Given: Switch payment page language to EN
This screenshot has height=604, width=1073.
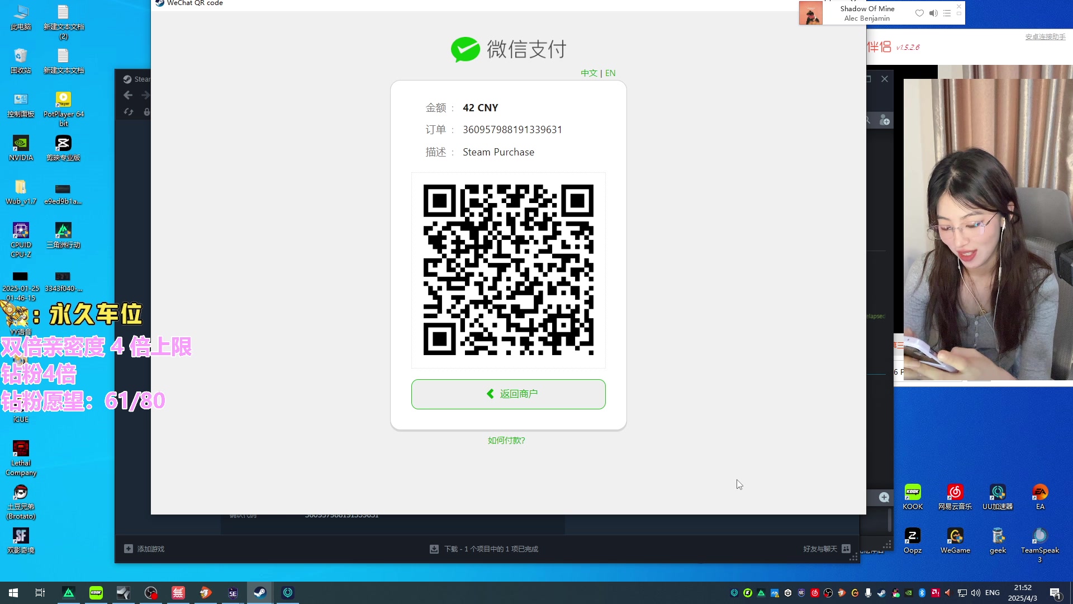Looking at the screenshot, I should click(x=610, y=73).
